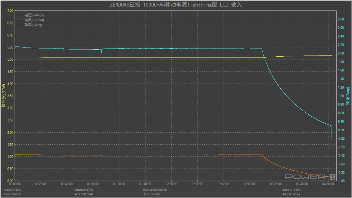Image resolution: width=352 pixels, height=198 pixels.
Task: Click the Points:014769 value
Action: click(x=83, y=190)
